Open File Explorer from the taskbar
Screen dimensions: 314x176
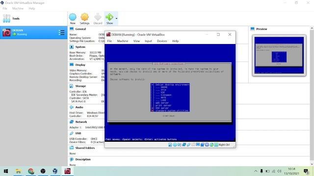pos(18,171)
